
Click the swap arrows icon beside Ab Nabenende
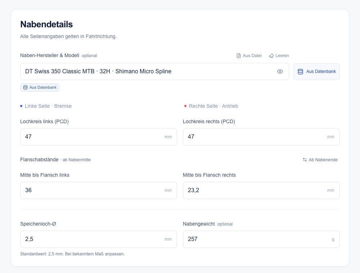pos(305,159)
